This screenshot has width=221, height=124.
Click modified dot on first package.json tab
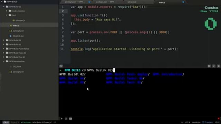click(89, 2)
